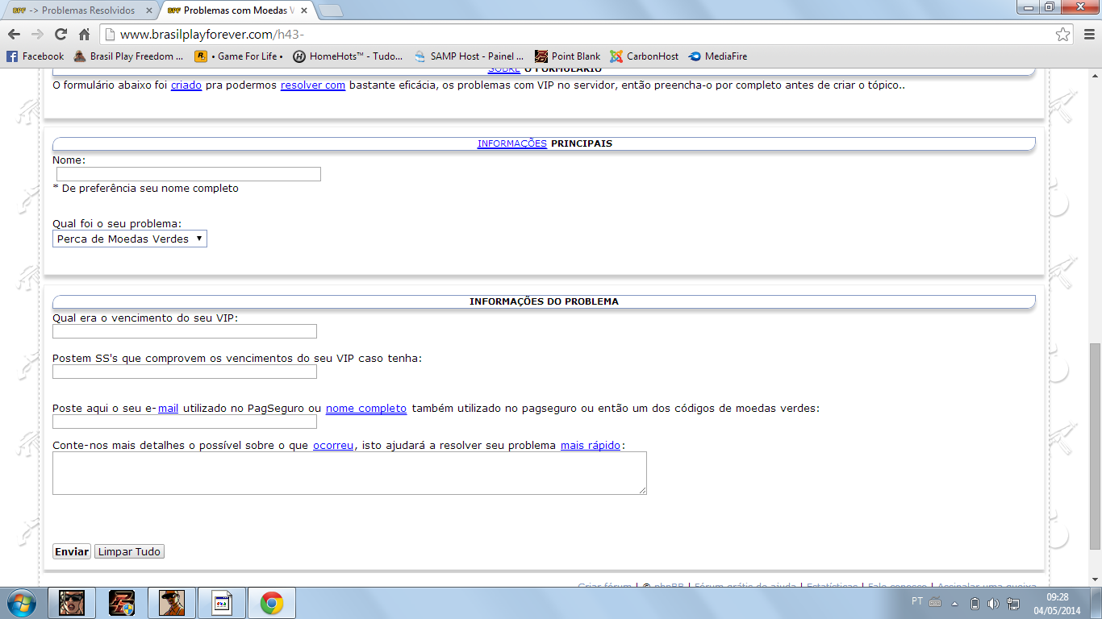Show hidden tray icons arrow
Viewport: 1102px width, 619px height.
coord(955,603)
